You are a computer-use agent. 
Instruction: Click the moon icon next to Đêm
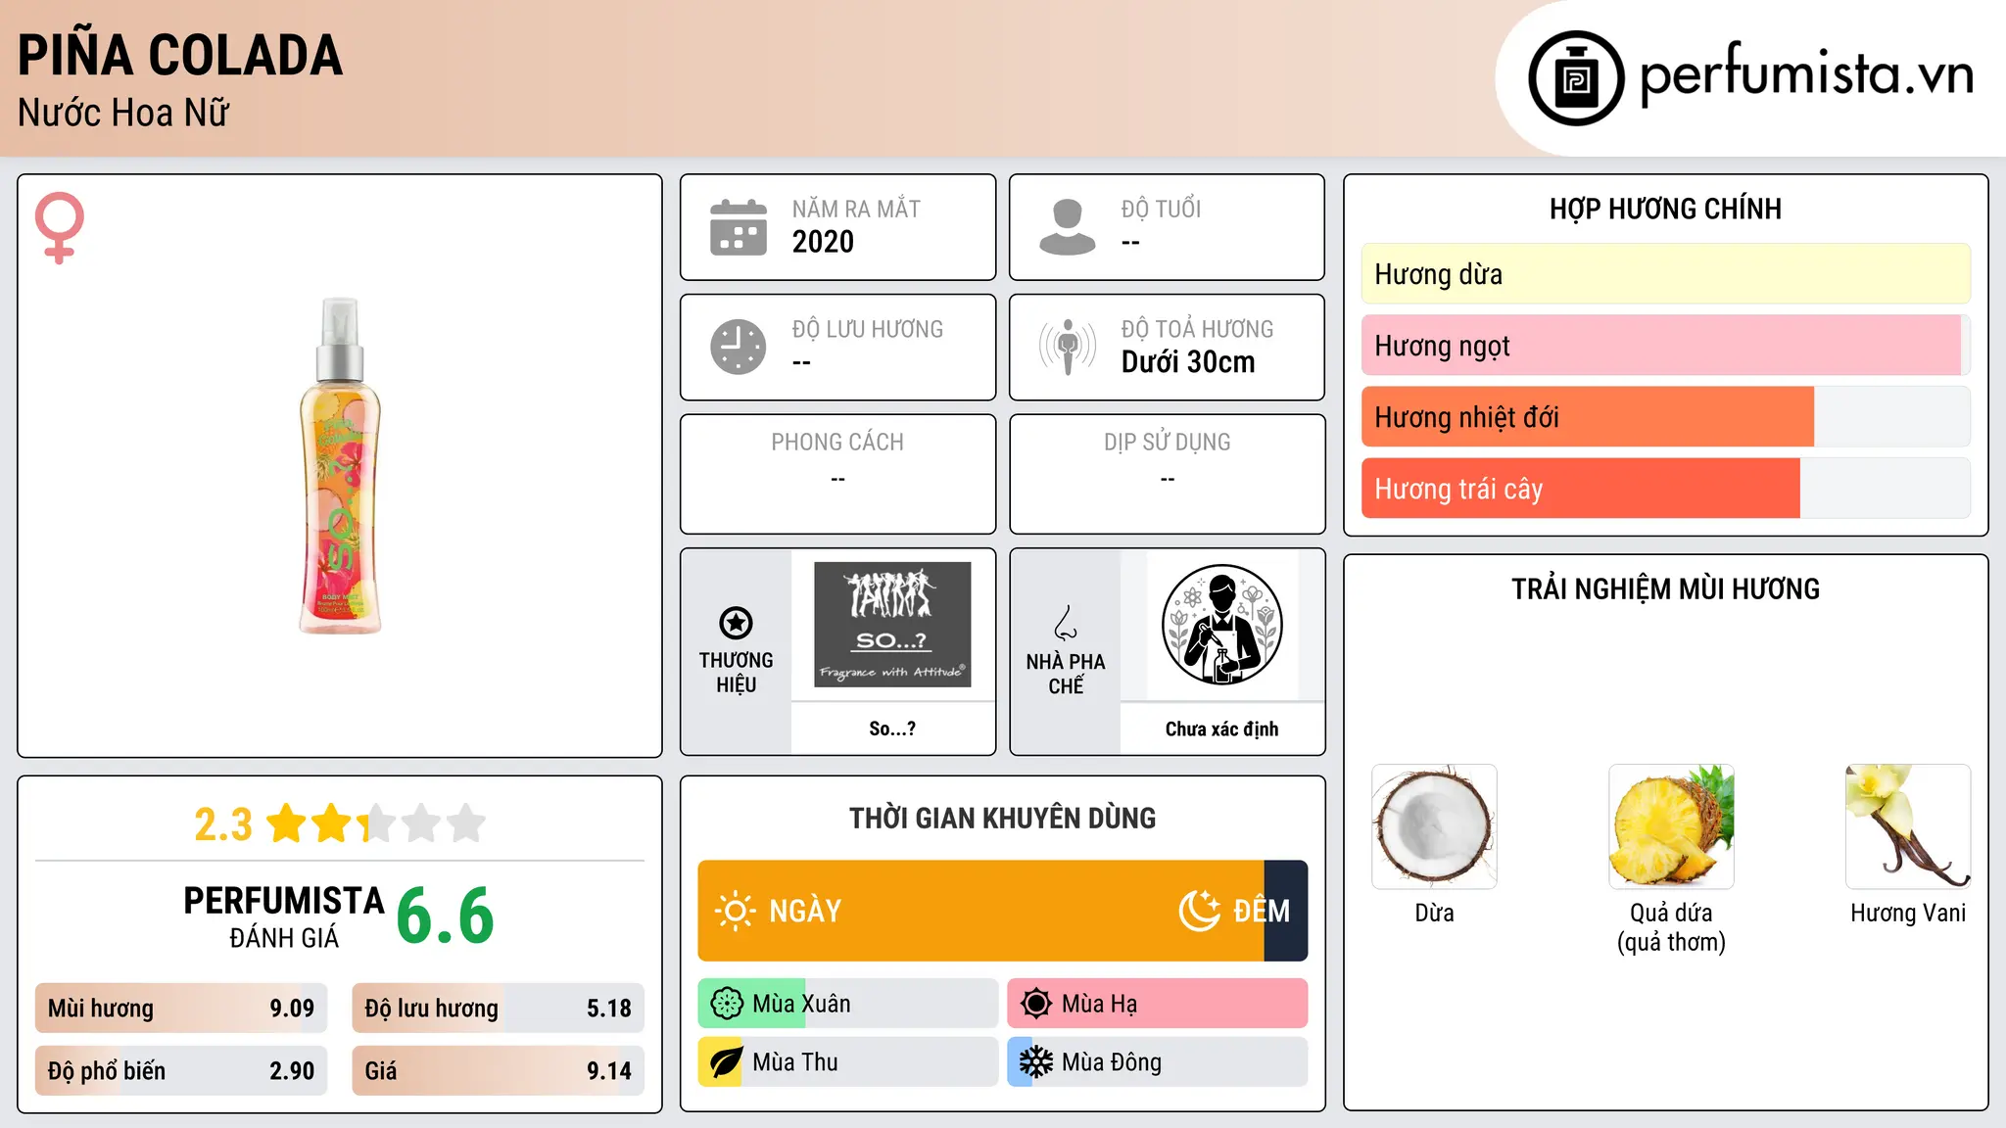click(x=1199, y=911)
